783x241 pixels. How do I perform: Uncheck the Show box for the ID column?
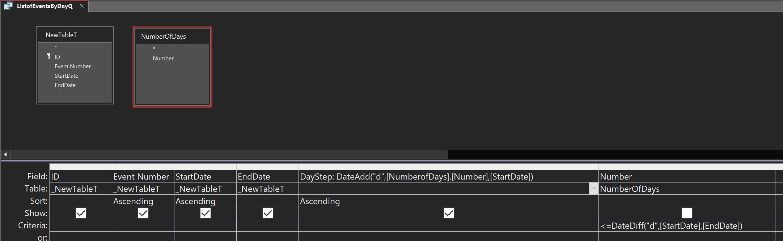click(81, 214)
